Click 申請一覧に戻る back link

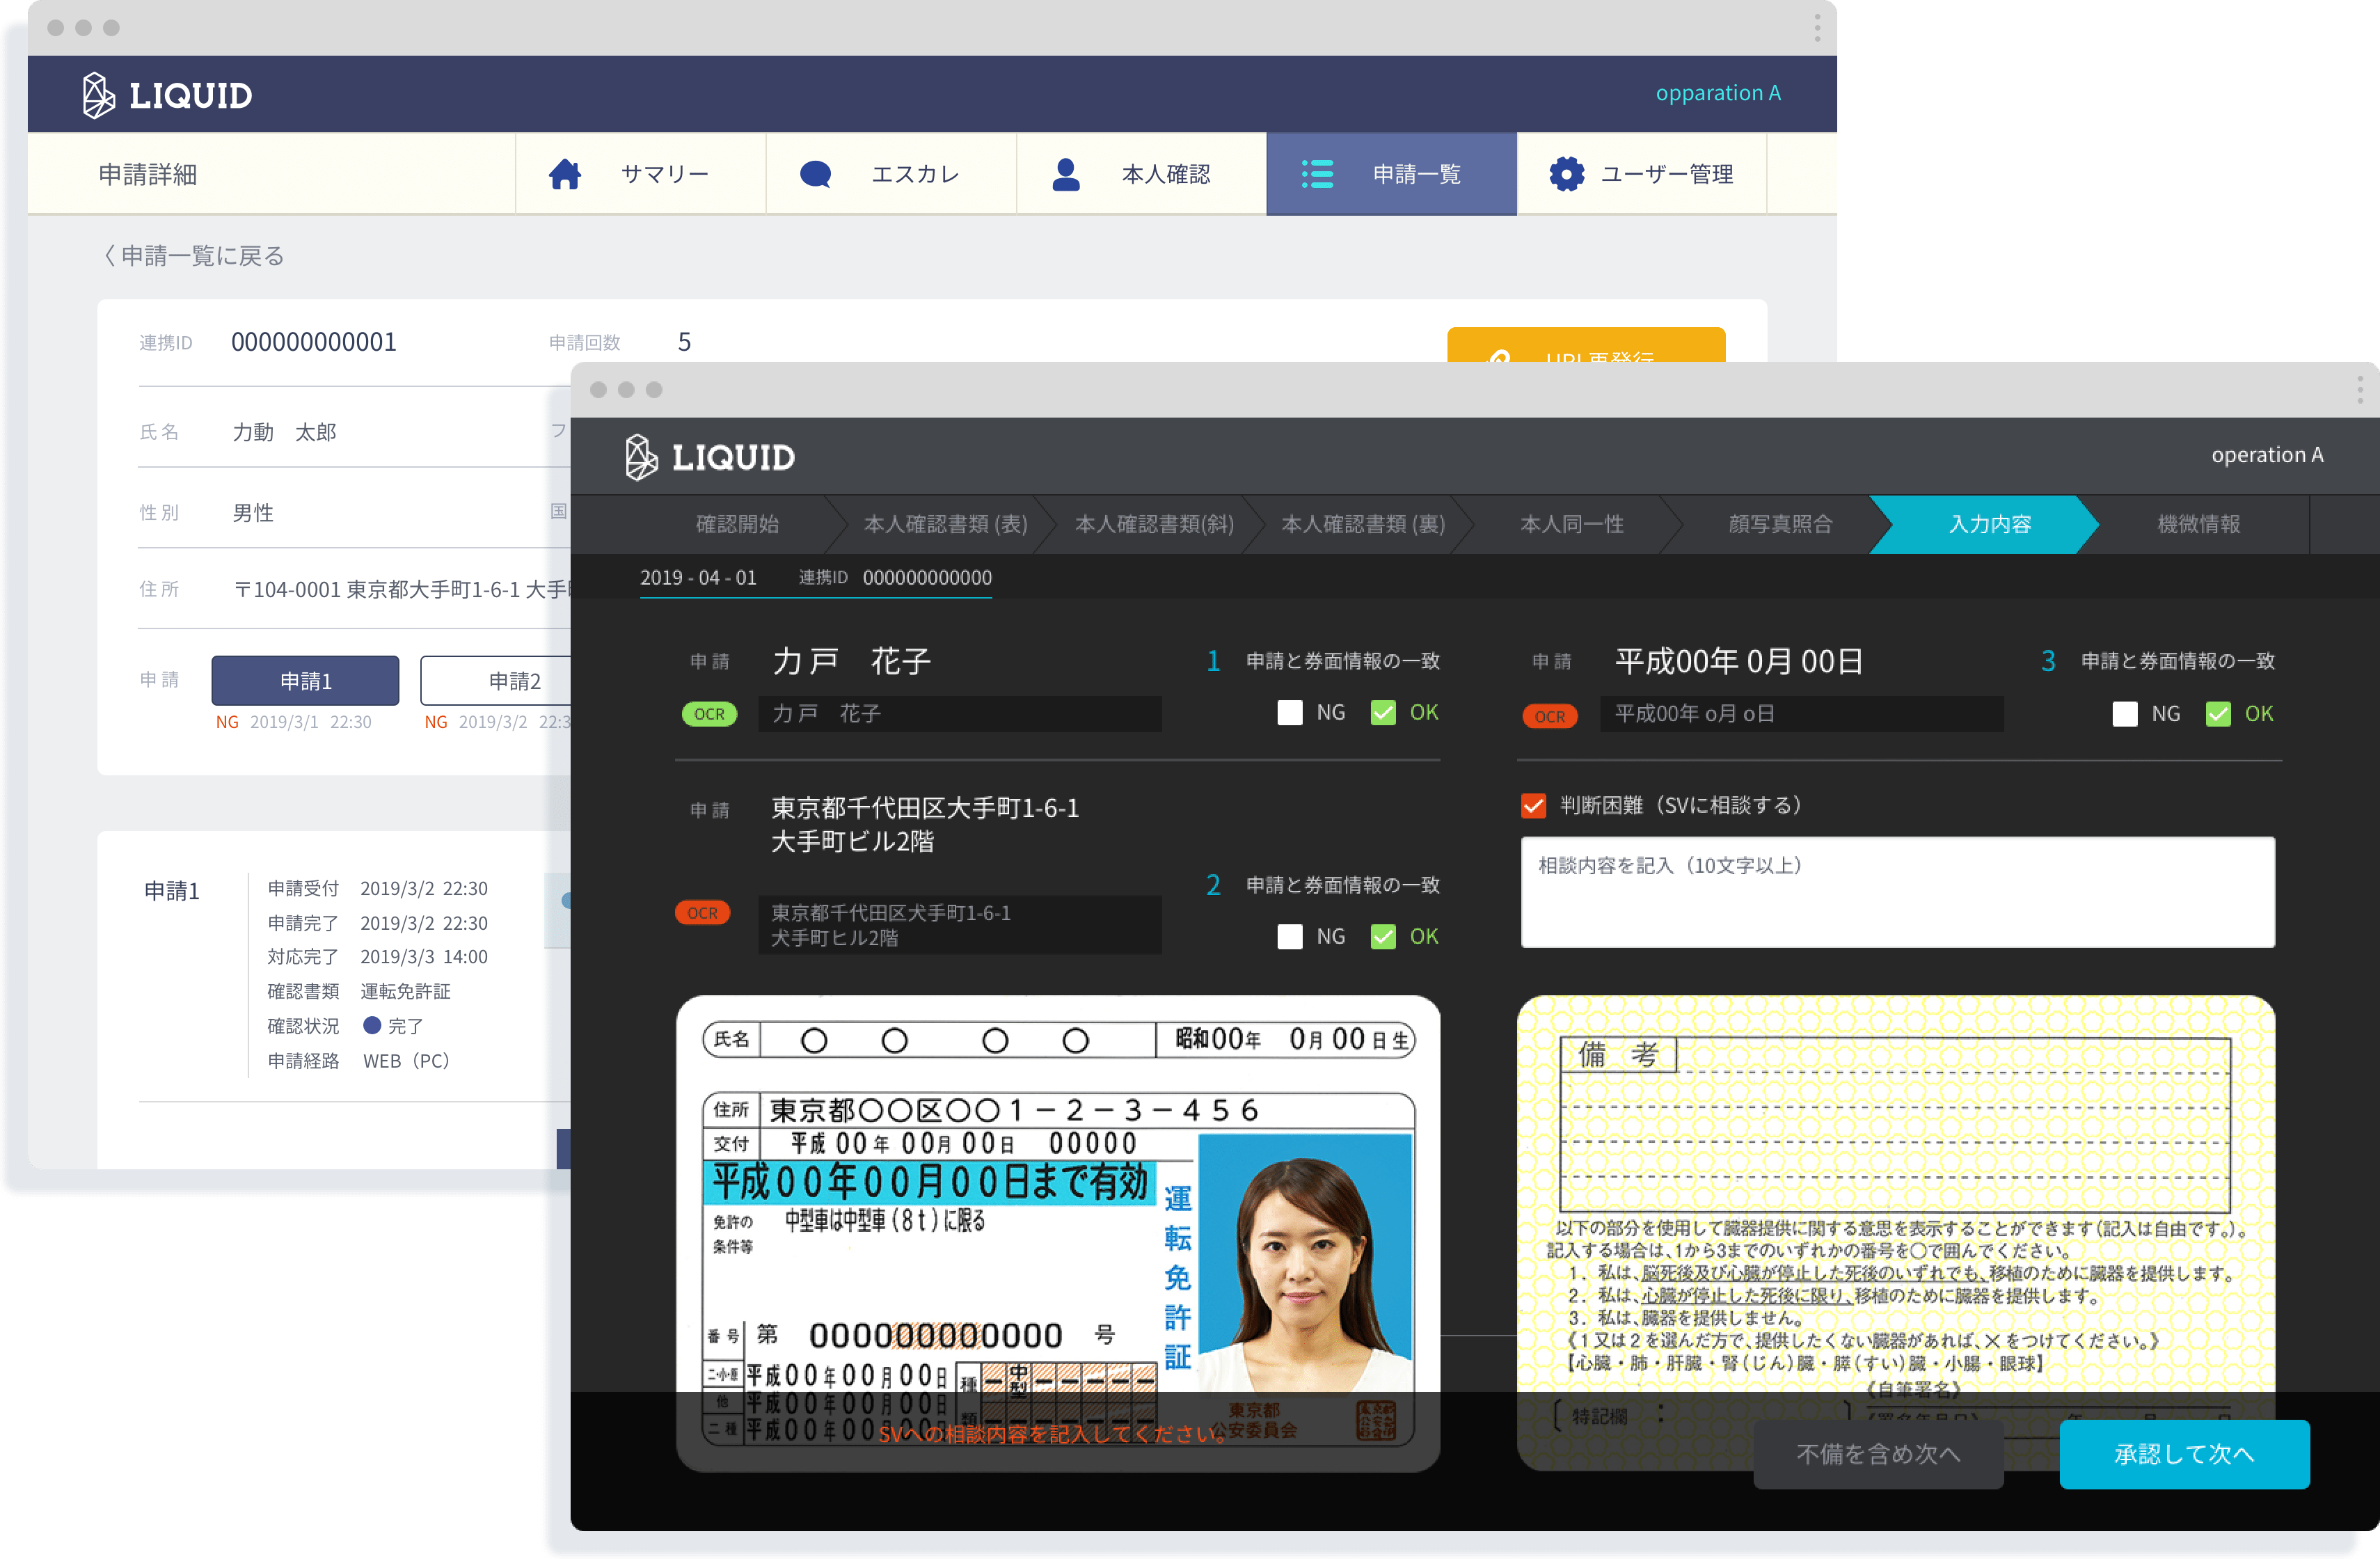[193, 256]
